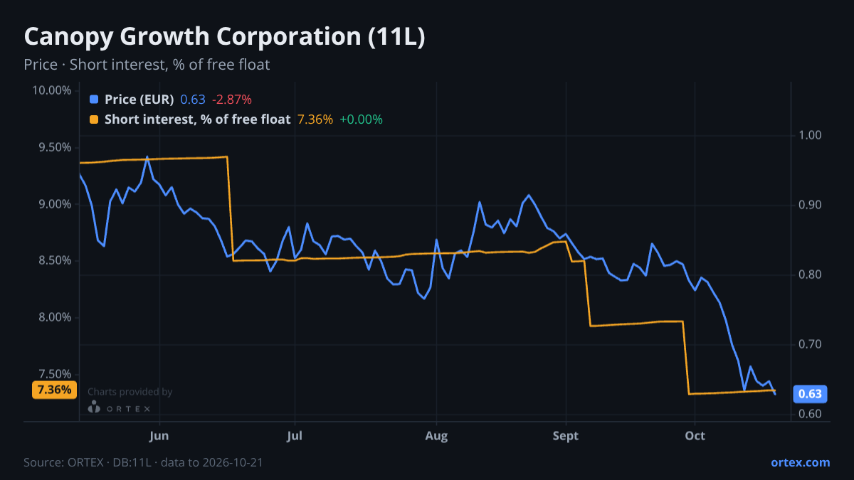
Task: Click the 'Source: ORTEX · DB:11L' footer text
Action: 88,462
